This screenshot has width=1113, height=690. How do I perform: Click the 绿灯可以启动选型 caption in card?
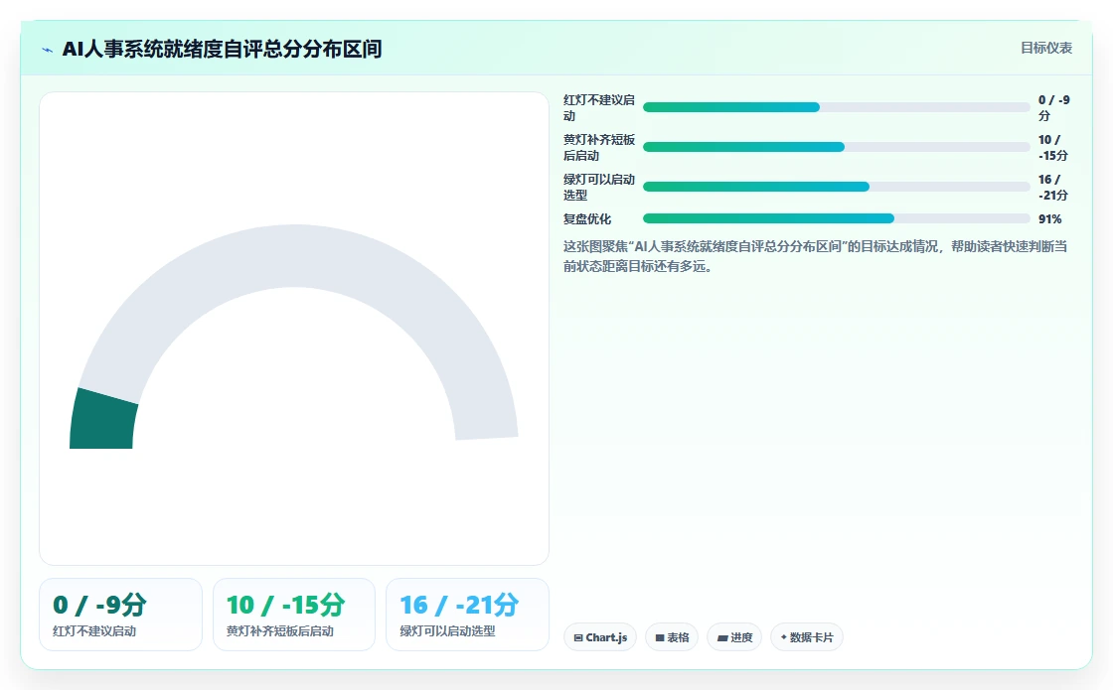point(447,631)
